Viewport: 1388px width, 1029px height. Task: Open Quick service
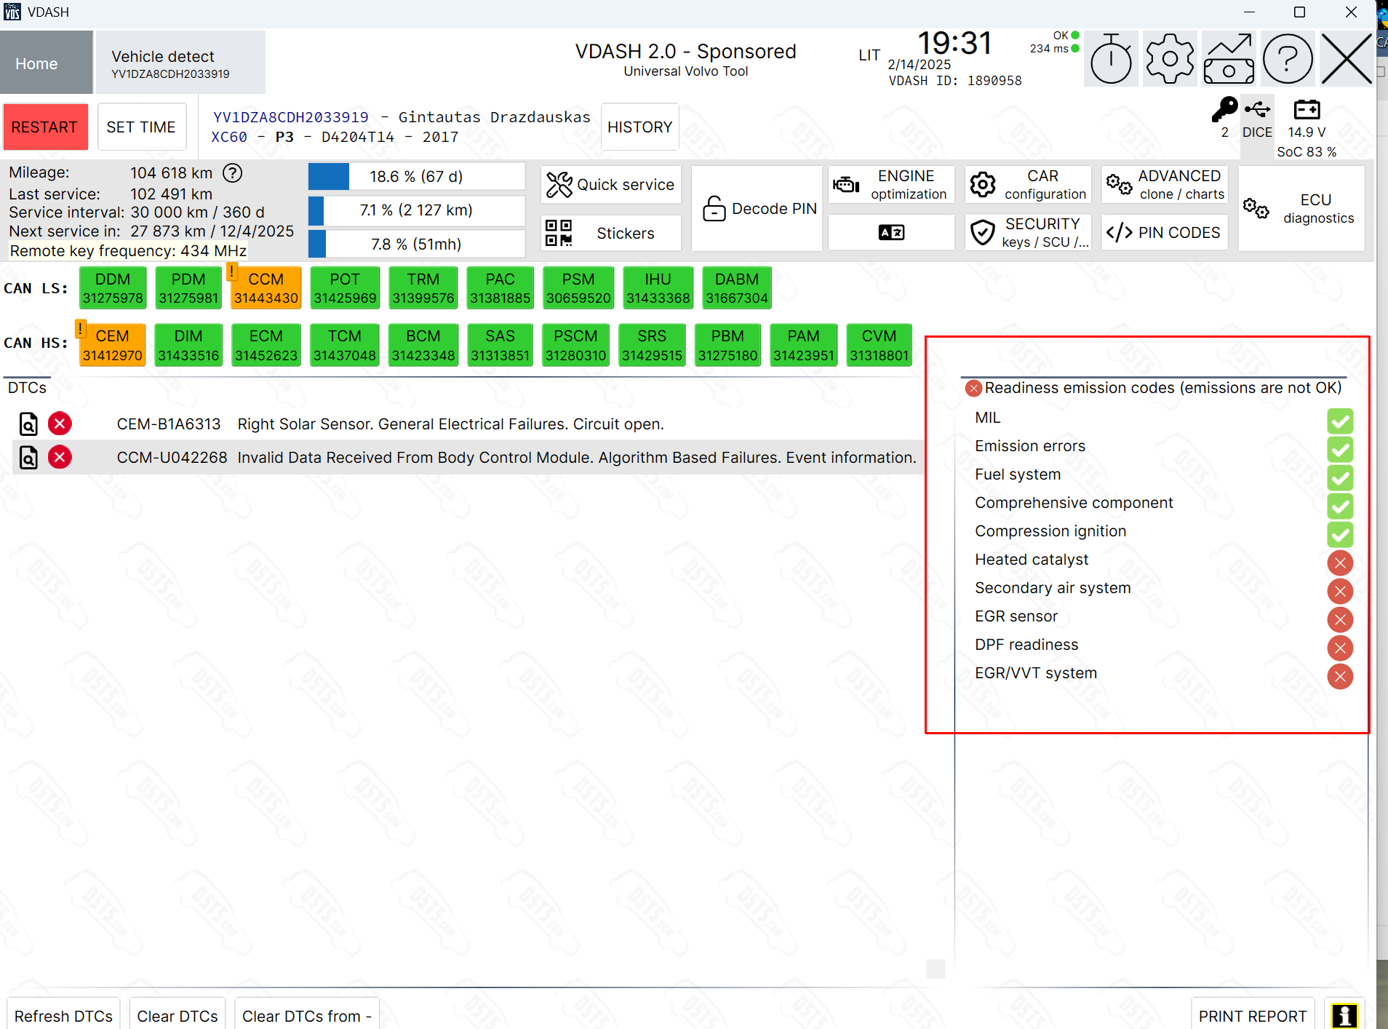tap(611, 185)
